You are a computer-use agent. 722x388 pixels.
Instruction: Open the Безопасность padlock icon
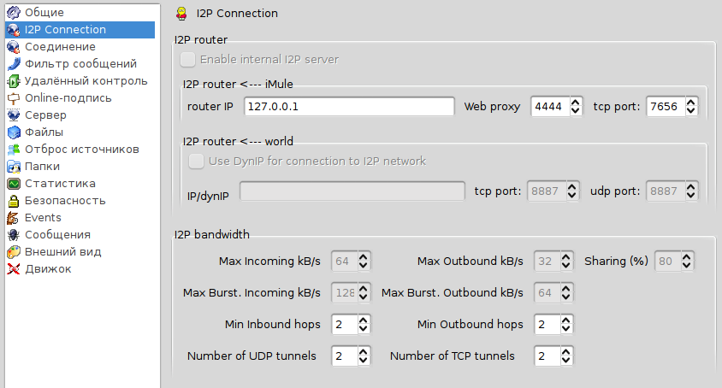(14, 201)
